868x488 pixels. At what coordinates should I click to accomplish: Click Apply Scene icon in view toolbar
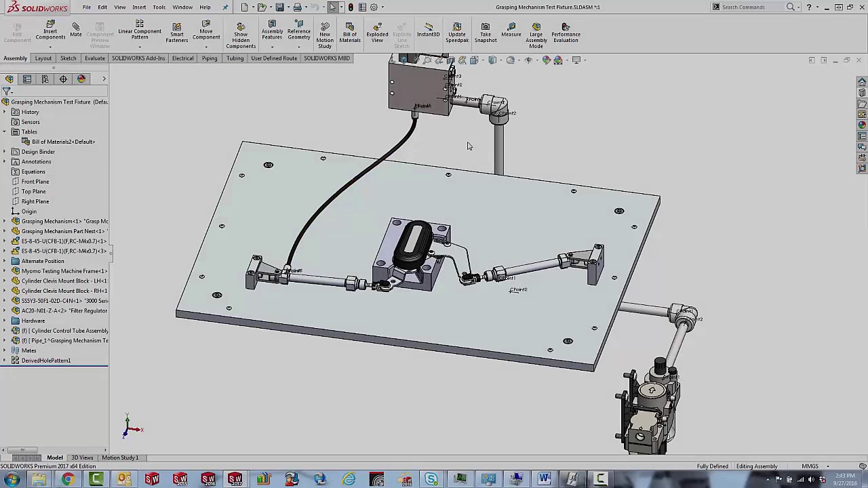point(558,60)
